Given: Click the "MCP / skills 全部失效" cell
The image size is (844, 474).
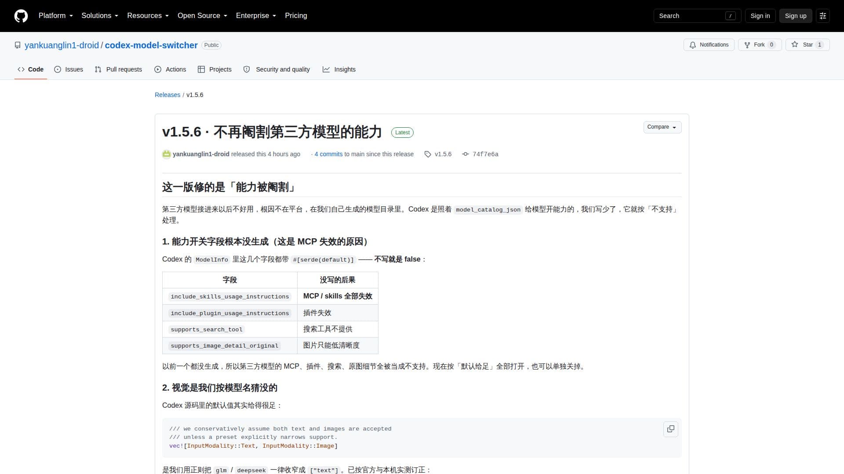Looking at the screenshot, I should (x=338, y=296).
